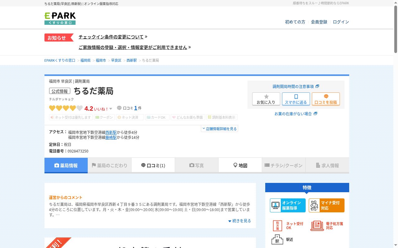Screen dimensions: 398x248
Task: Expand 店舗情報詳細を見る
Action: click(220, 129)
